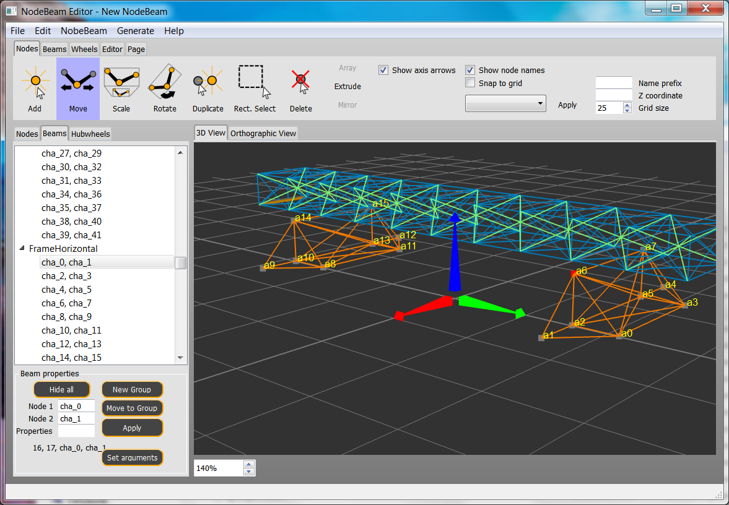
Task: Open the Hubwheels panel tab
Action: pos(90,134)
